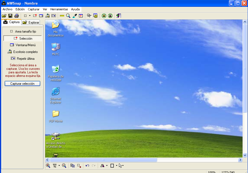Activate the eyedropper color picker tool
The width and height of the screenshot is (248, 173).
75,16
